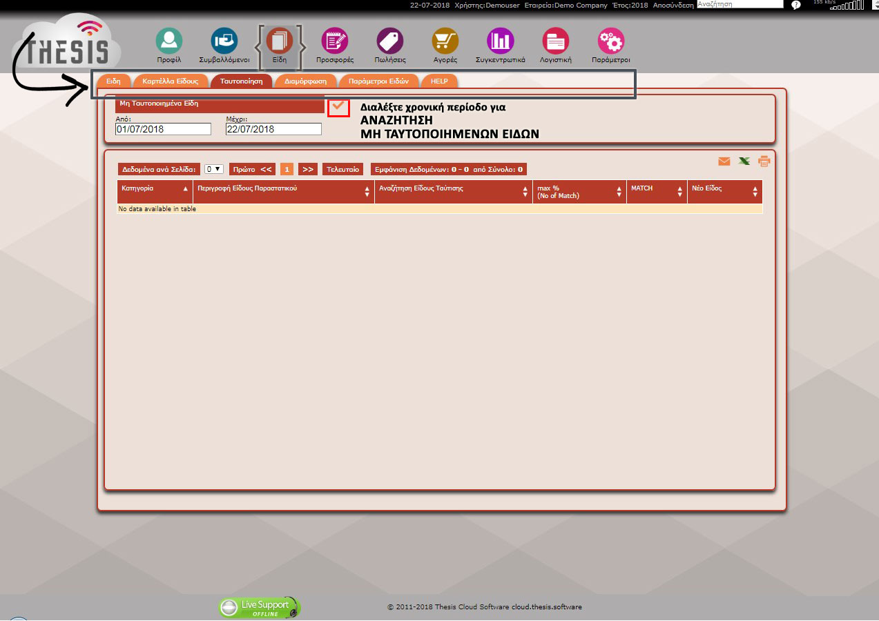879x621 pixels.
Task: Send the table by email icon
Action: tap(724, 161)
